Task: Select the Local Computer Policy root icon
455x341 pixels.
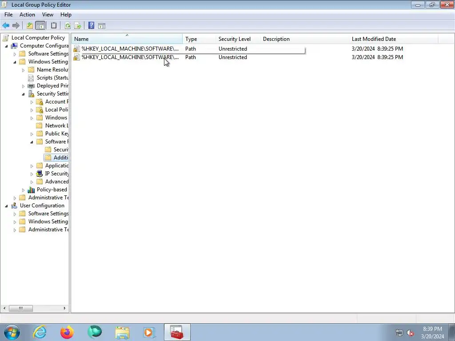Action: coord(5,38)
